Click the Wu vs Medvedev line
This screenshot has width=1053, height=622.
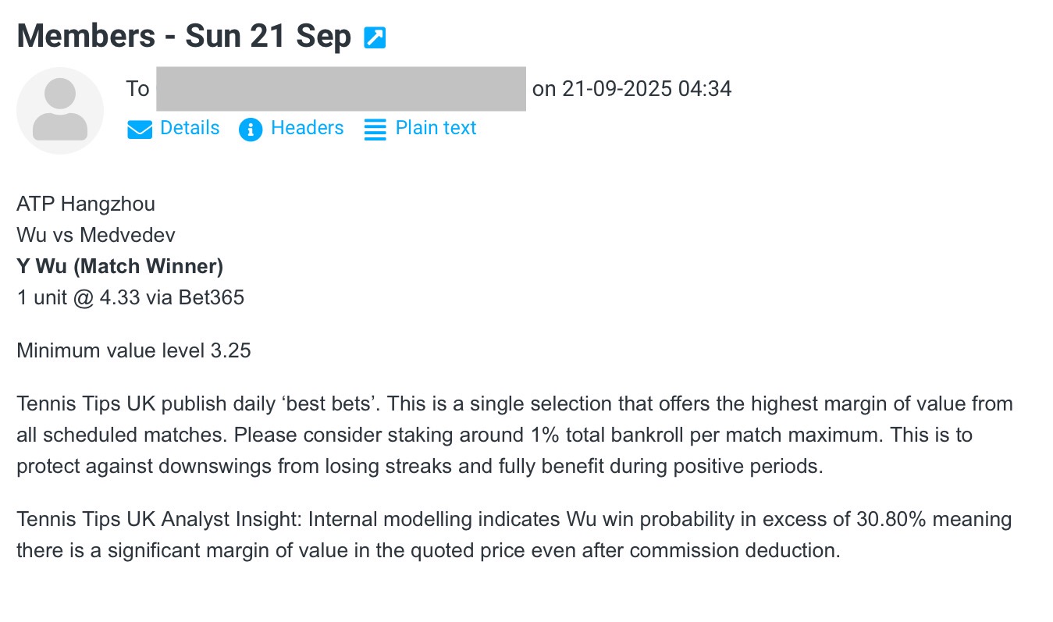pos(96,236)
